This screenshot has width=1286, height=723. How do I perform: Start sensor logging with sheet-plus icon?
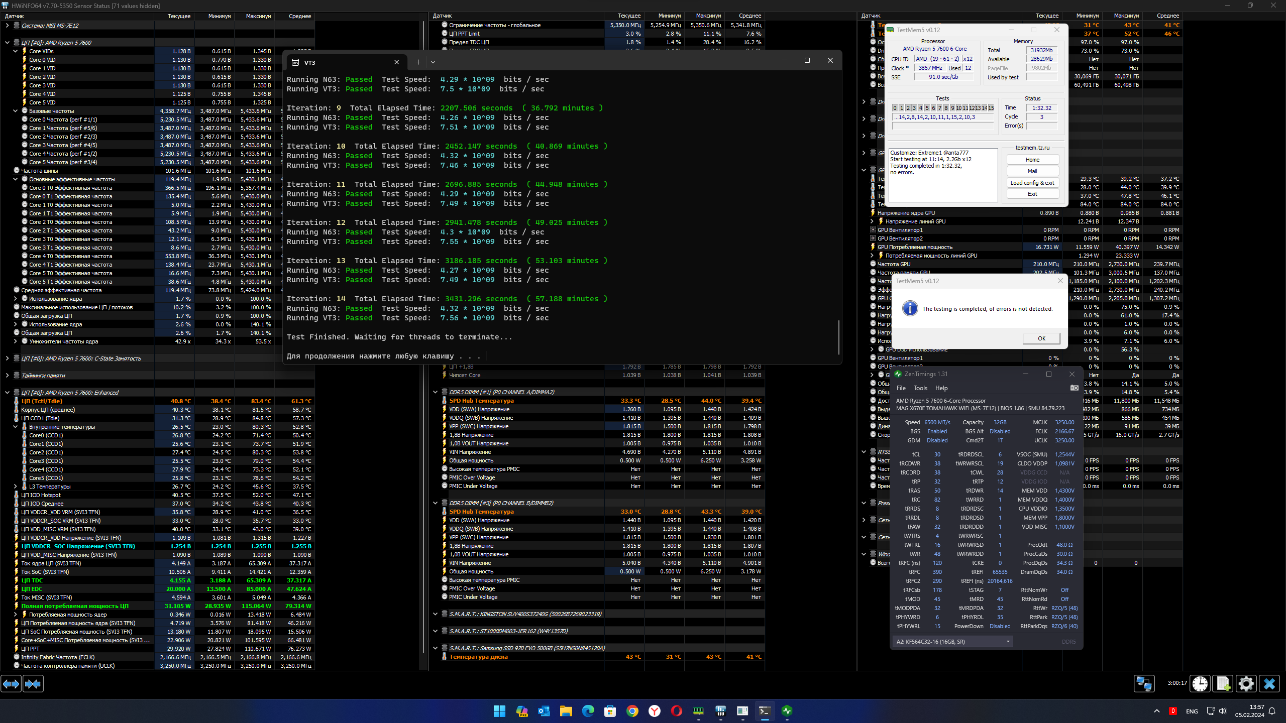coord(1223,683)
